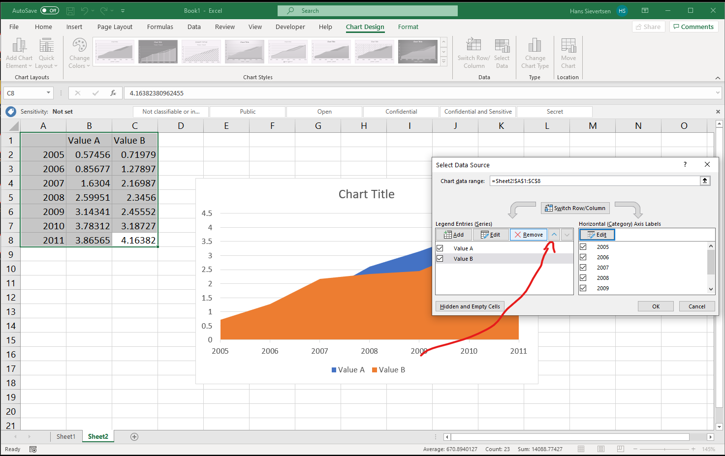Viewport: 725px width, 456px height.
Task: Open the Format tab
Action: pyautogui.click(x=408, y=27)
